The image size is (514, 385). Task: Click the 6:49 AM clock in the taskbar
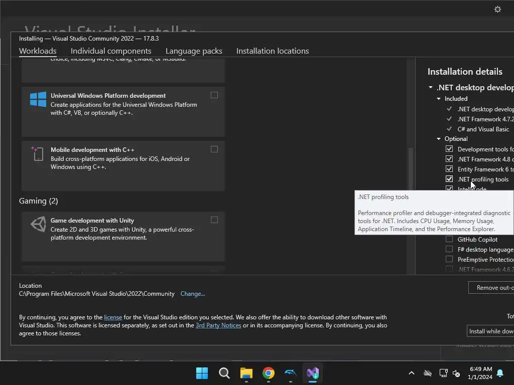[x=480, y=369]
